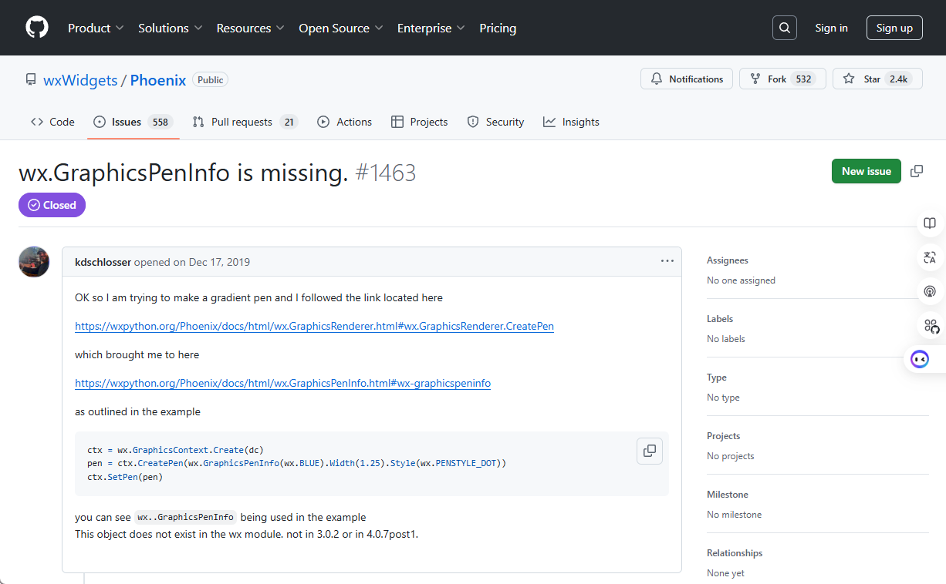
Task: Switch to the Code tab
Action: (x=52, y=122)
